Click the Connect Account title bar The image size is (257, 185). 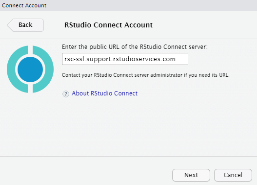coord(129,5)
